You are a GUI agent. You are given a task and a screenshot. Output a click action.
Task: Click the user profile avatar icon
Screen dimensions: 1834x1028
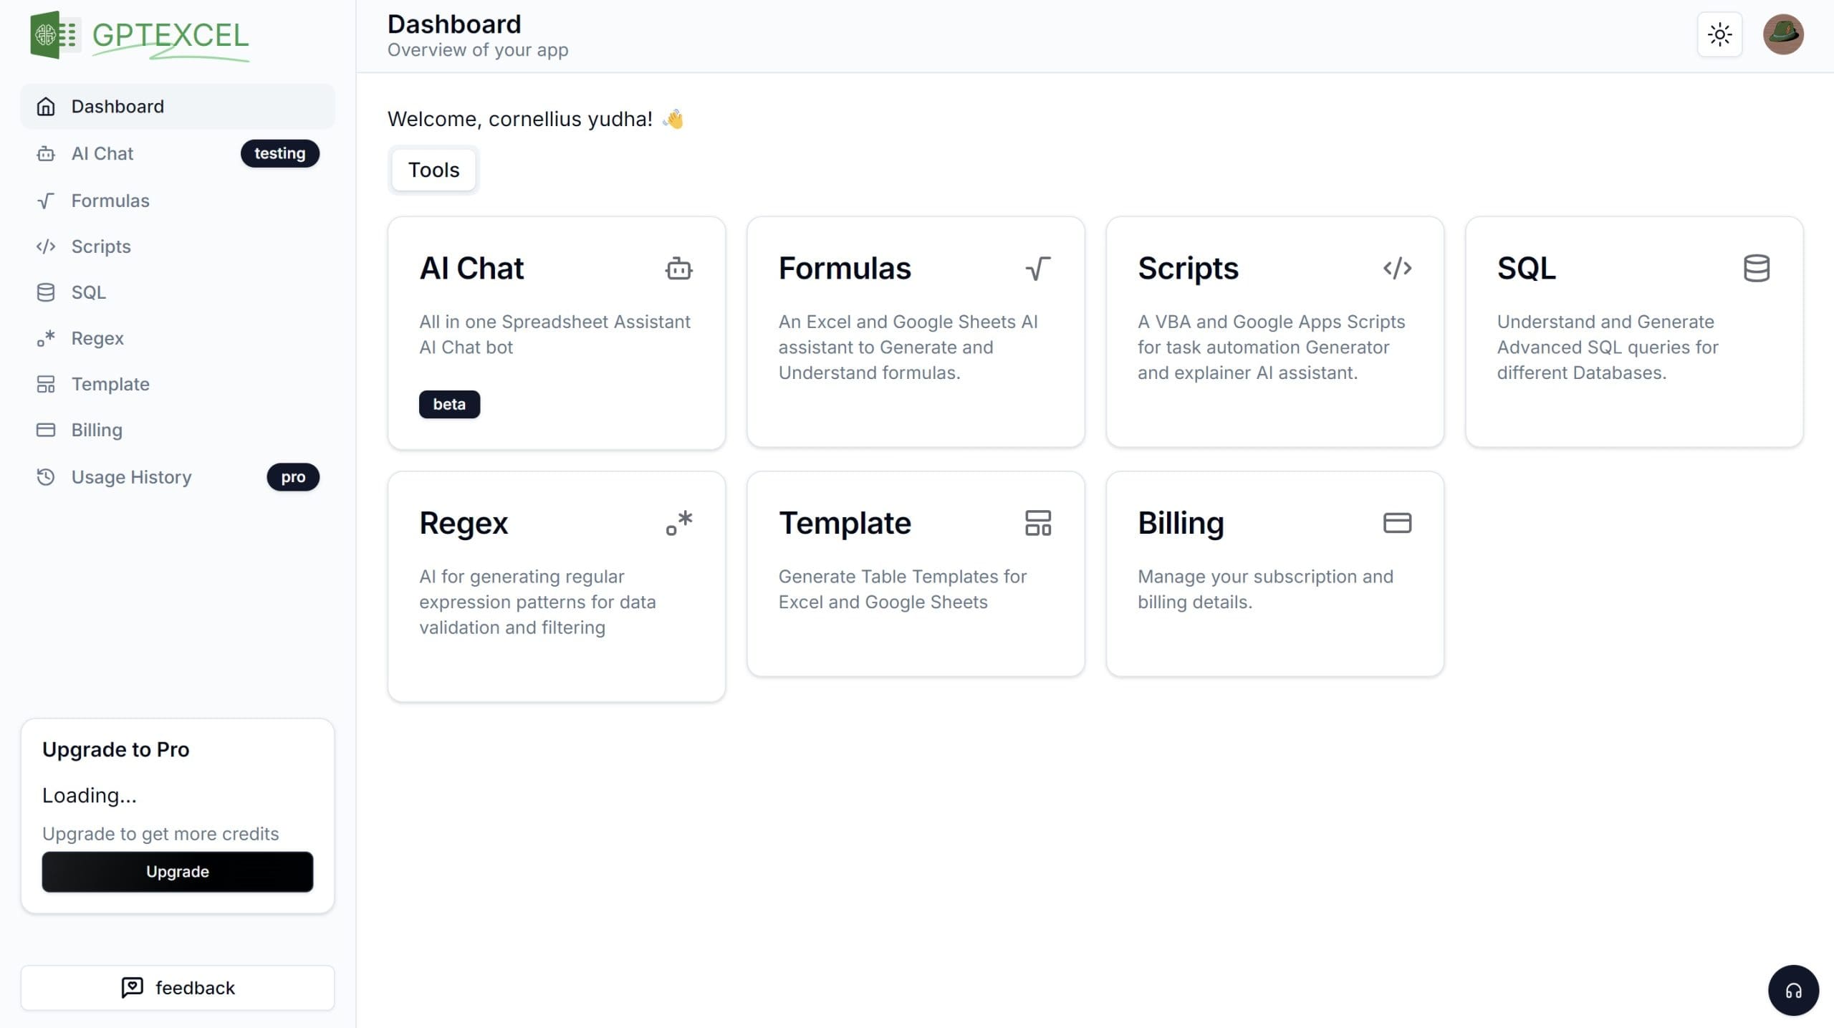[x=1782, y=33]
